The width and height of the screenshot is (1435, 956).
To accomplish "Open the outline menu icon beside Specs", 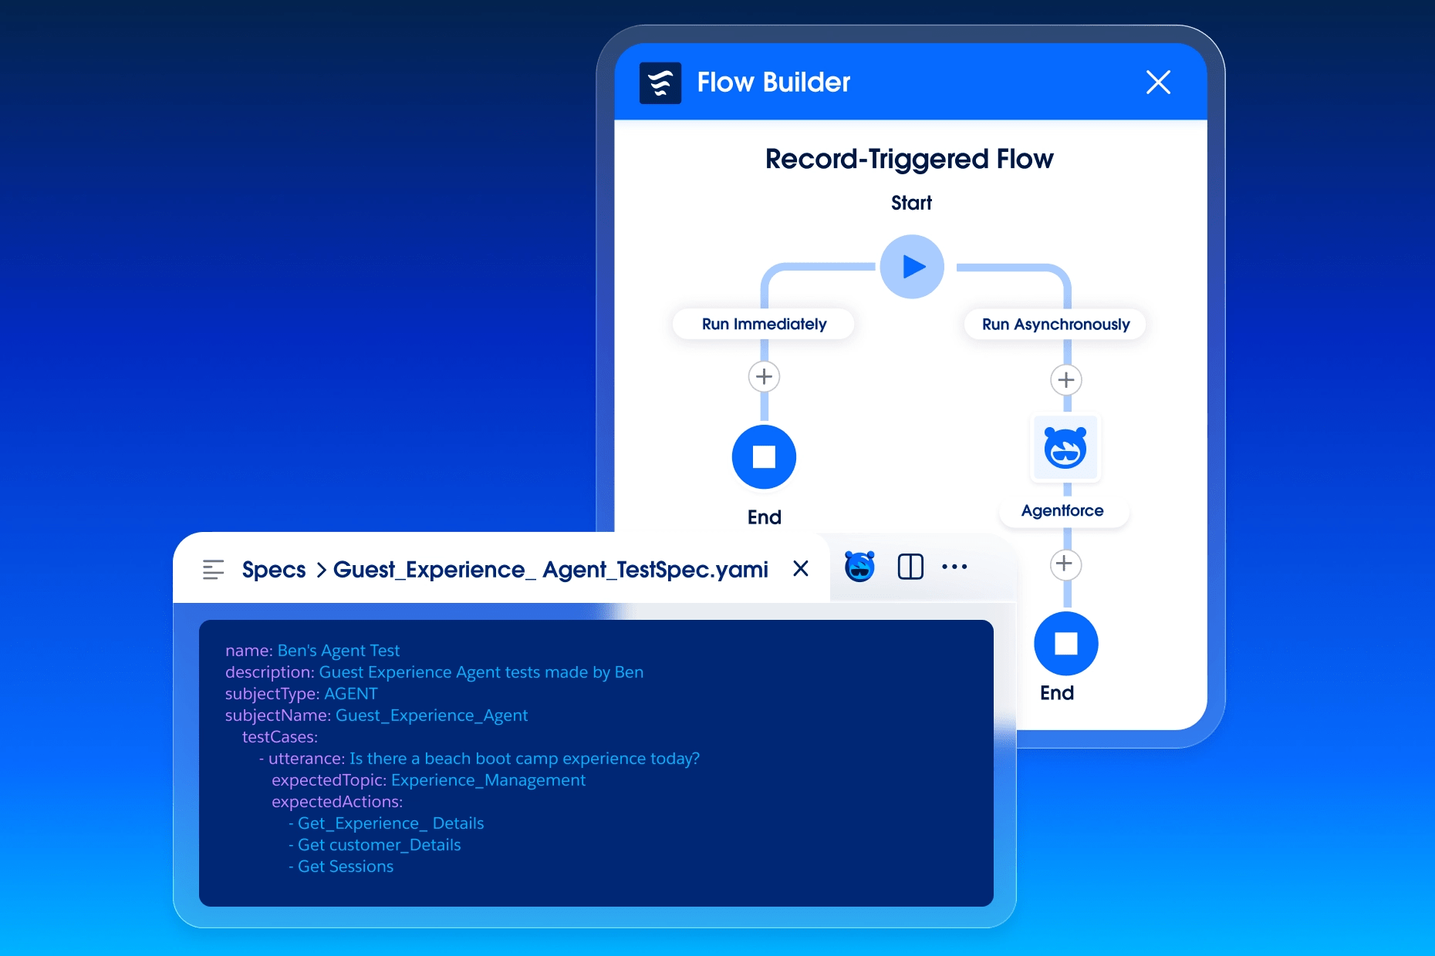I will [x=213, y=570].
